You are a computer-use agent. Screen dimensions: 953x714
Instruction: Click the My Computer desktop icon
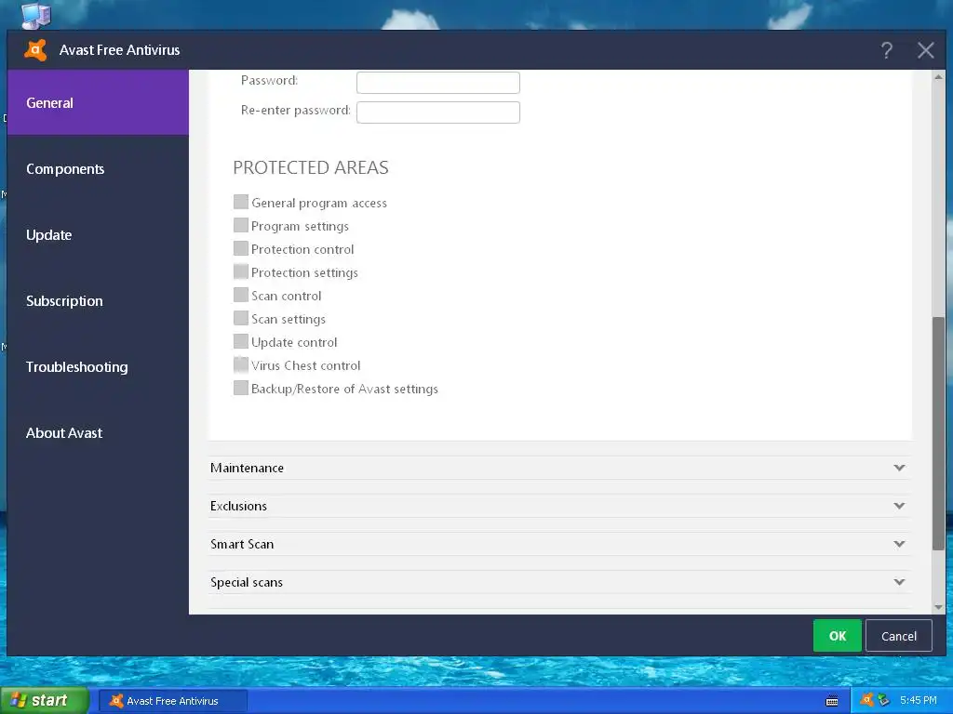[x=35, y=15]
